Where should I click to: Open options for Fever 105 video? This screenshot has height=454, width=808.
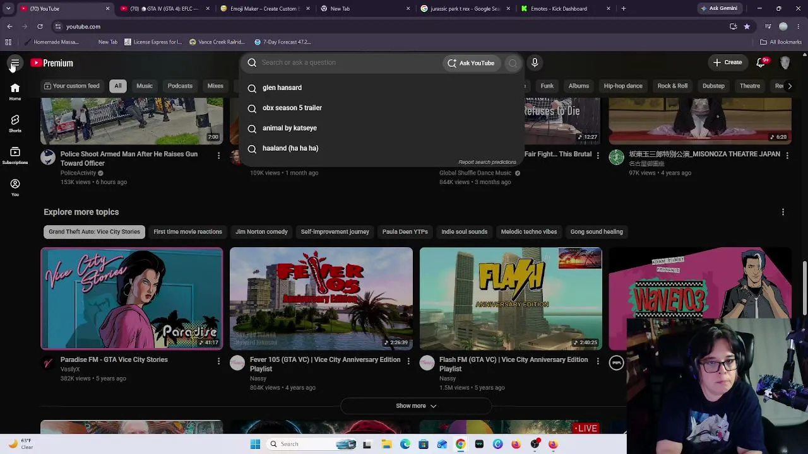[x=408, y=361]
